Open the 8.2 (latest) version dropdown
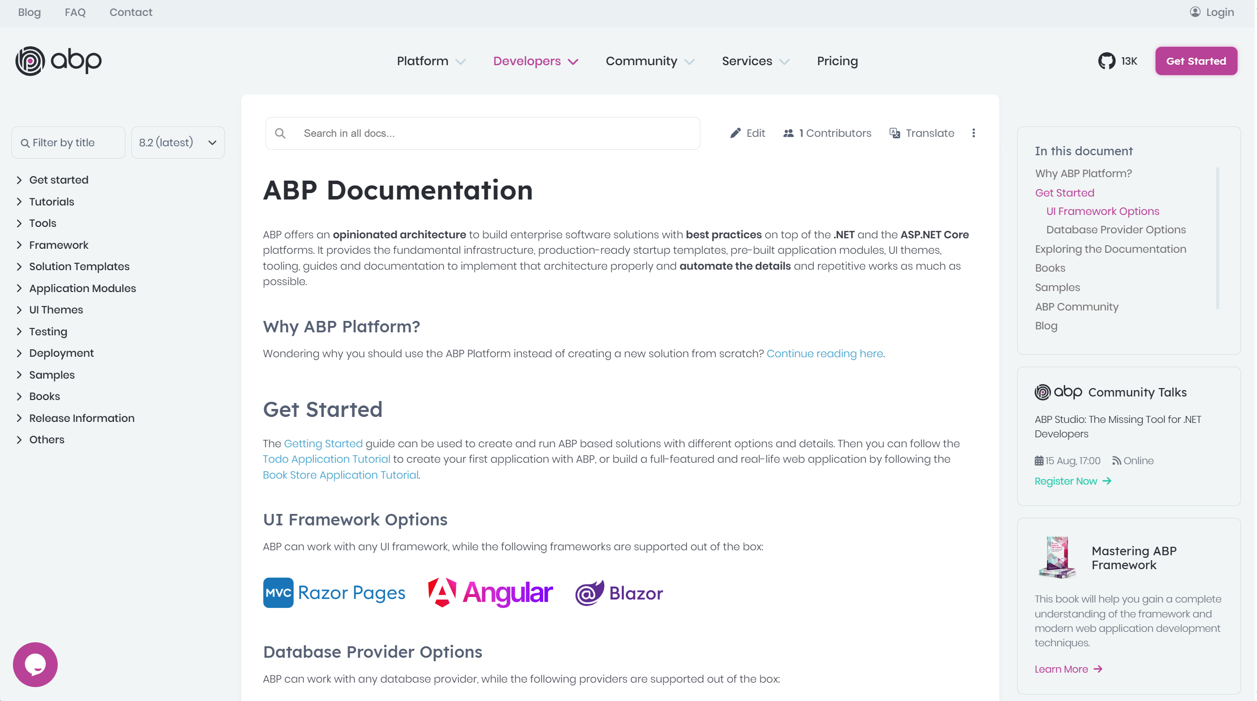 click(x=178, y=143)
